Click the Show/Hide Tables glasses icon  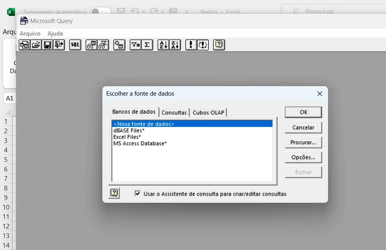point(91,45)
